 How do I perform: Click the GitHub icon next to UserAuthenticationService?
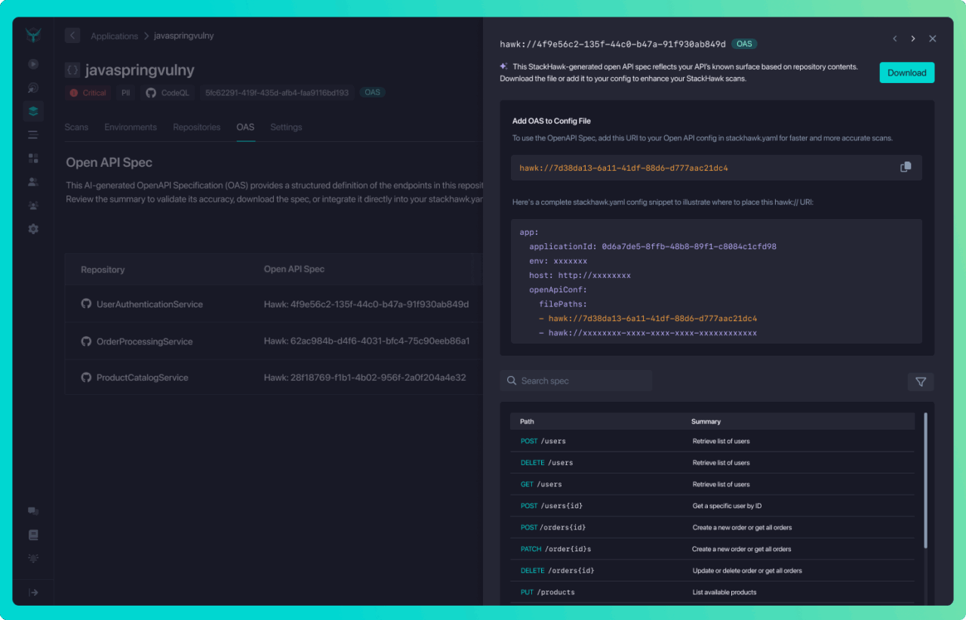click(x=85, y=304)
